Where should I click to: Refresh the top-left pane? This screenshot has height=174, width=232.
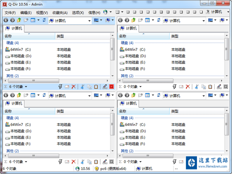44,20
